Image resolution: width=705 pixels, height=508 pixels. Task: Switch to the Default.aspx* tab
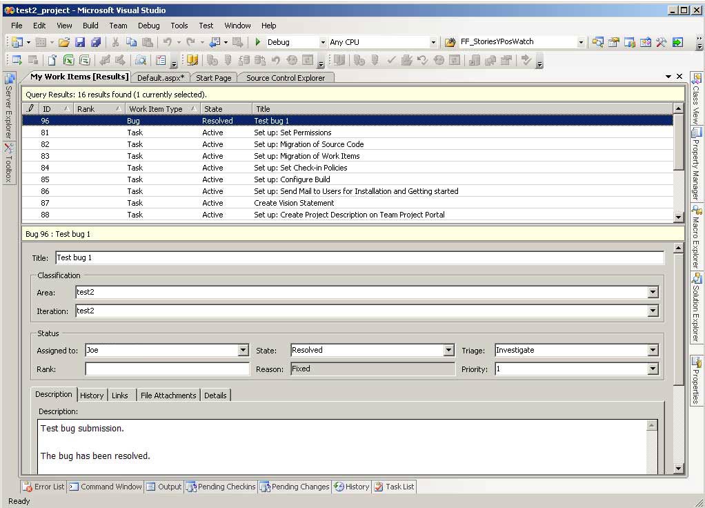coord(161,78)
